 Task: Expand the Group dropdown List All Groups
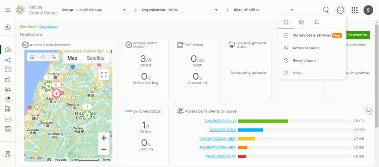102,10
